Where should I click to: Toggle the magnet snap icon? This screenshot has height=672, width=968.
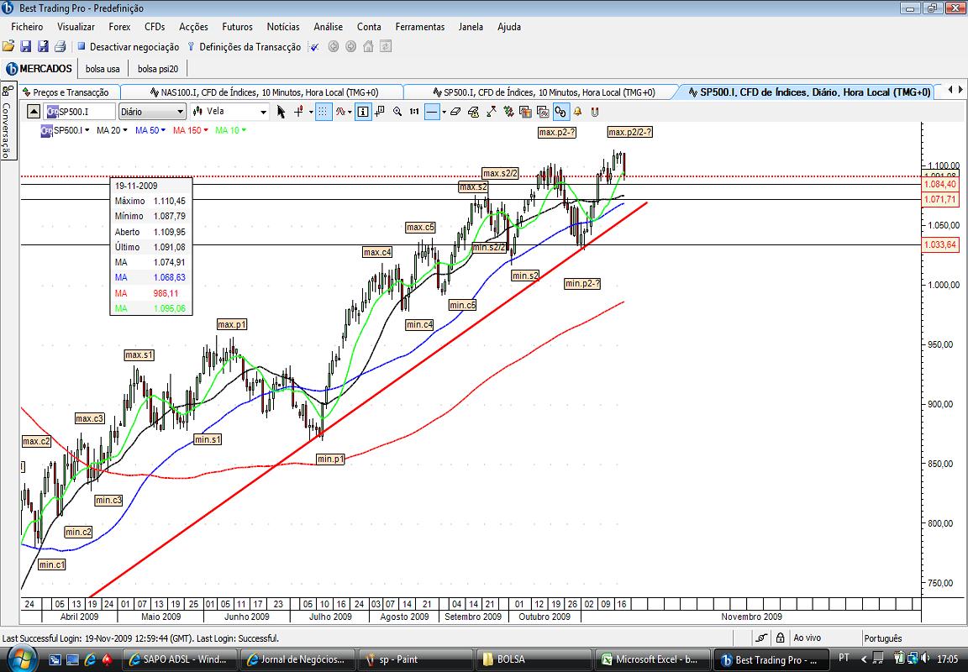point(595,112)
